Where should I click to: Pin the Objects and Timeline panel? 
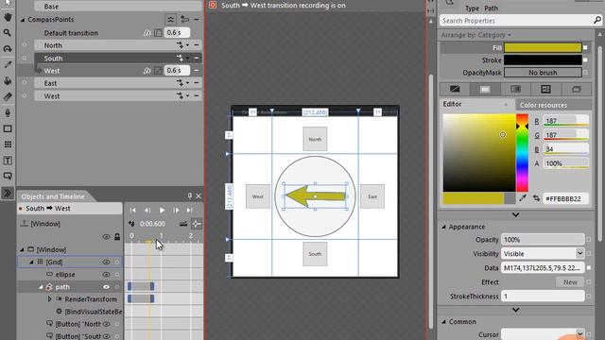click(x=189, y=196)
